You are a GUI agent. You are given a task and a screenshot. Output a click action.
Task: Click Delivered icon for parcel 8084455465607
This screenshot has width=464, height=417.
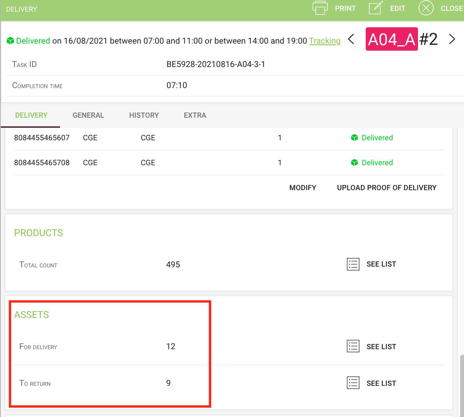click(354, 138)
